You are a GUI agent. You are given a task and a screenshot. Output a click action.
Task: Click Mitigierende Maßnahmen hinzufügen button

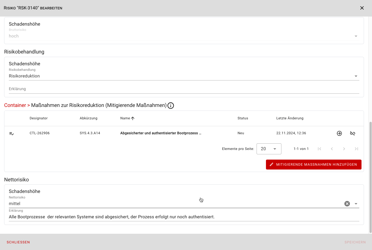(313, 165)
